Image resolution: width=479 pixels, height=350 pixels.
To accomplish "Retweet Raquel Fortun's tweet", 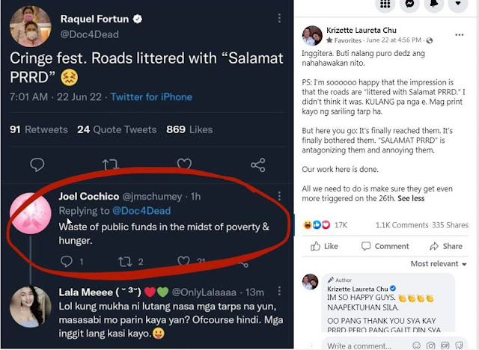I will point(109,164).
